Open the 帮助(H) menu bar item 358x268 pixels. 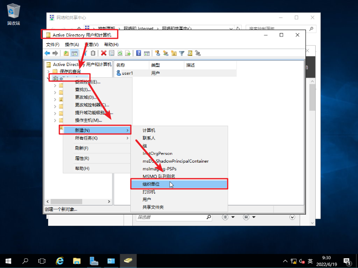tap(111, 45)
